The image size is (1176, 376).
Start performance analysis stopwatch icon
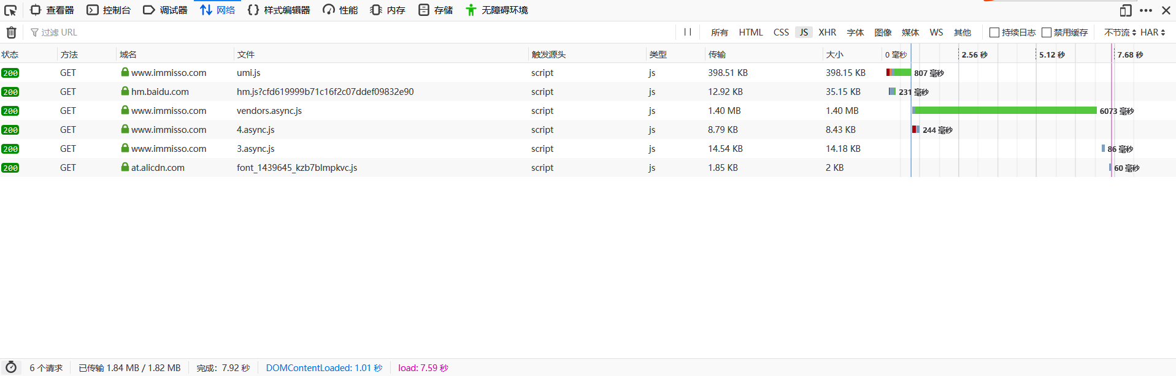pyautogui.click(x=11, y=367)
